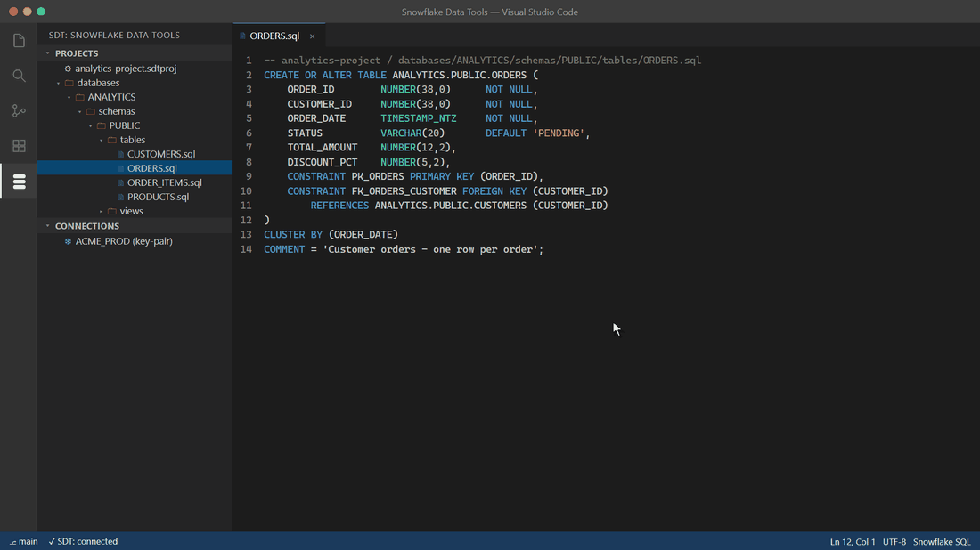
Task: Click the 'PENDING' default string value
Action: pyautogui.click(x=559, y=133)
